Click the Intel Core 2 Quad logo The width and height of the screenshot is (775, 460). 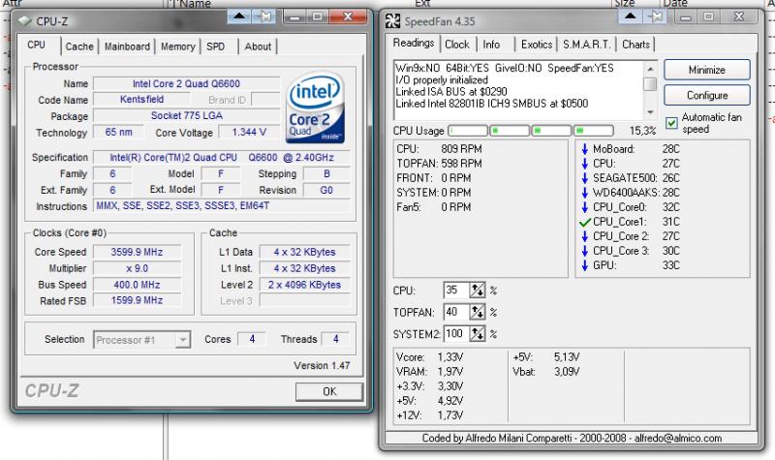(315, 107)
